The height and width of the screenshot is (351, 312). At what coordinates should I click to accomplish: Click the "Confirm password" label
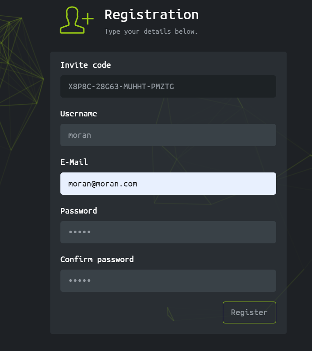point(97,260)
